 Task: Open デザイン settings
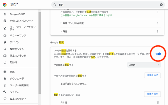click(15, 42)
